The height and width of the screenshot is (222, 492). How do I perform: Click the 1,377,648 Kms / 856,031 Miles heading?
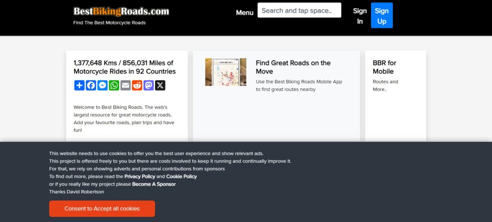click(124, 67)
